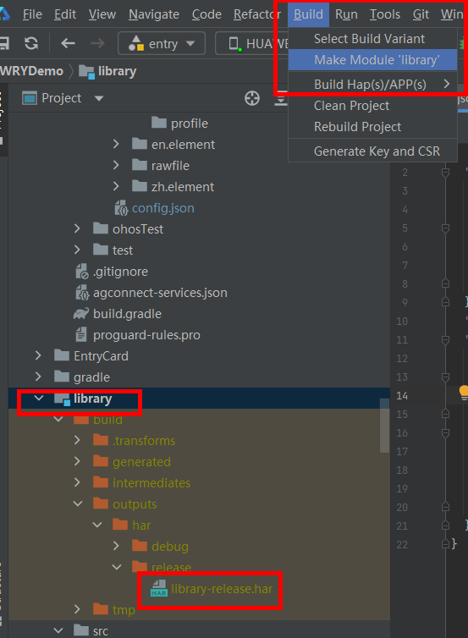
Task: Toggle code fold marker at line 5
Action: click(445, 228)
